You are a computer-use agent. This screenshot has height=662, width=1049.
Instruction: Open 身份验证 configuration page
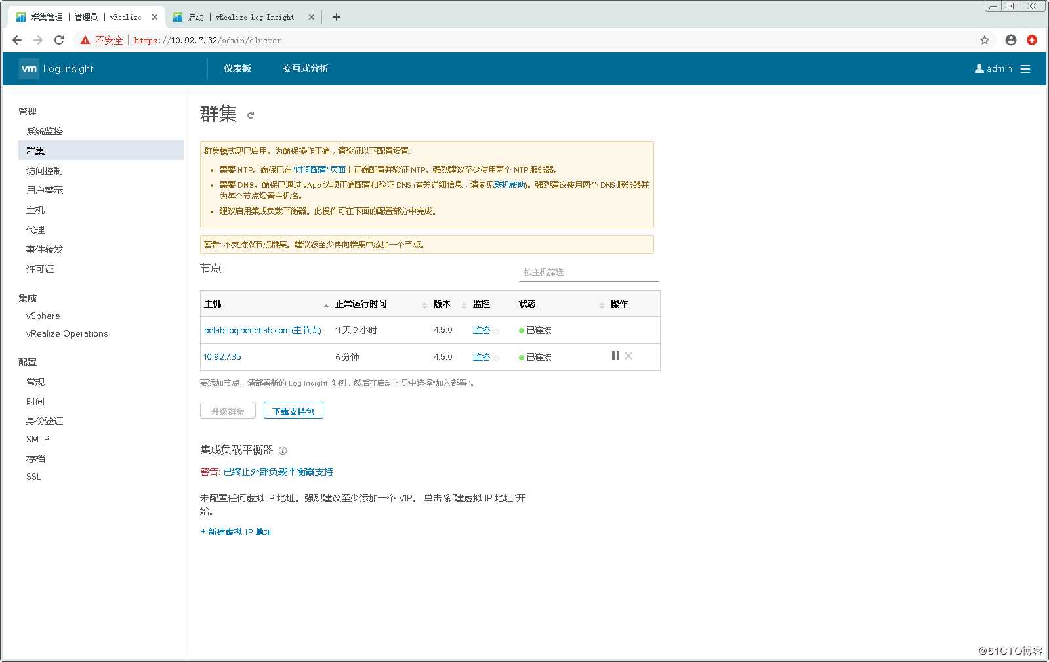tap(45, 421)
